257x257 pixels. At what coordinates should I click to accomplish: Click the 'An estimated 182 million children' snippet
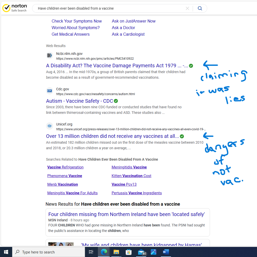[x=124, y=145]
